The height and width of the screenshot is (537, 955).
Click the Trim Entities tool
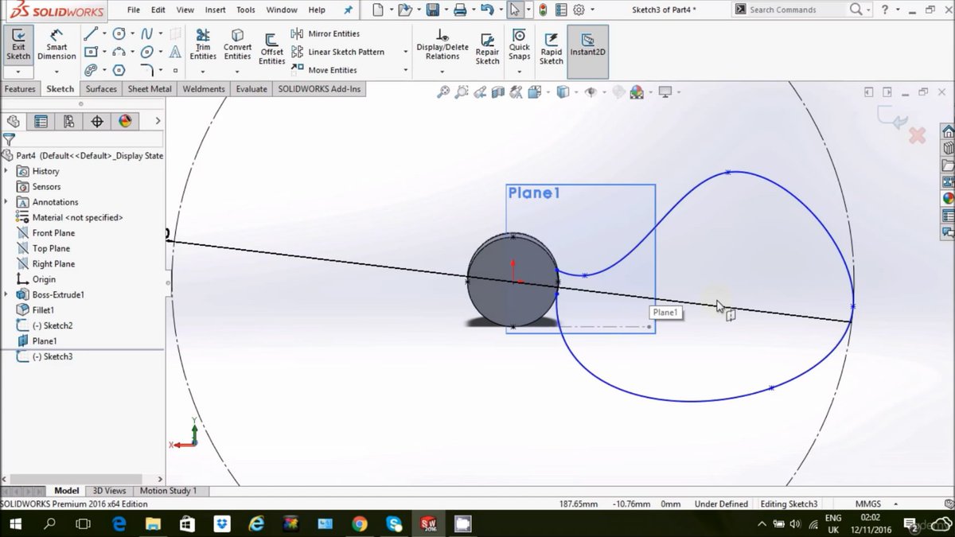203,45
